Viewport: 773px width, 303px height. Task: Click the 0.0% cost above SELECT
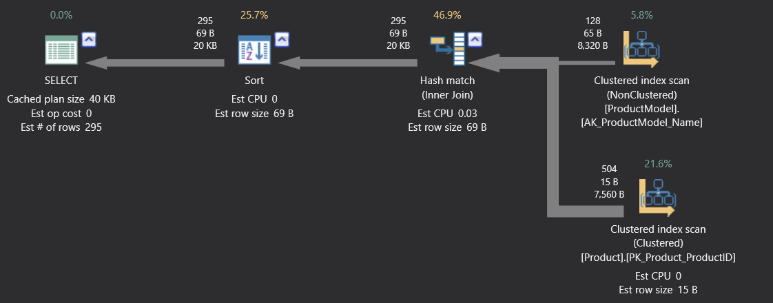pos(61,15)
